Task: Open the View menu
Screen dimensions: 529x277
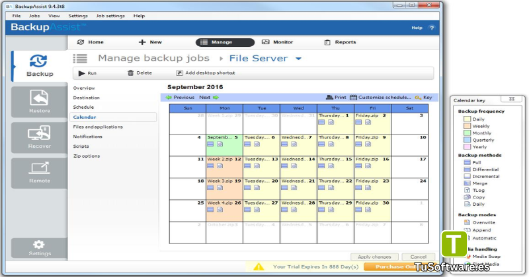Action: pos(54,16)
